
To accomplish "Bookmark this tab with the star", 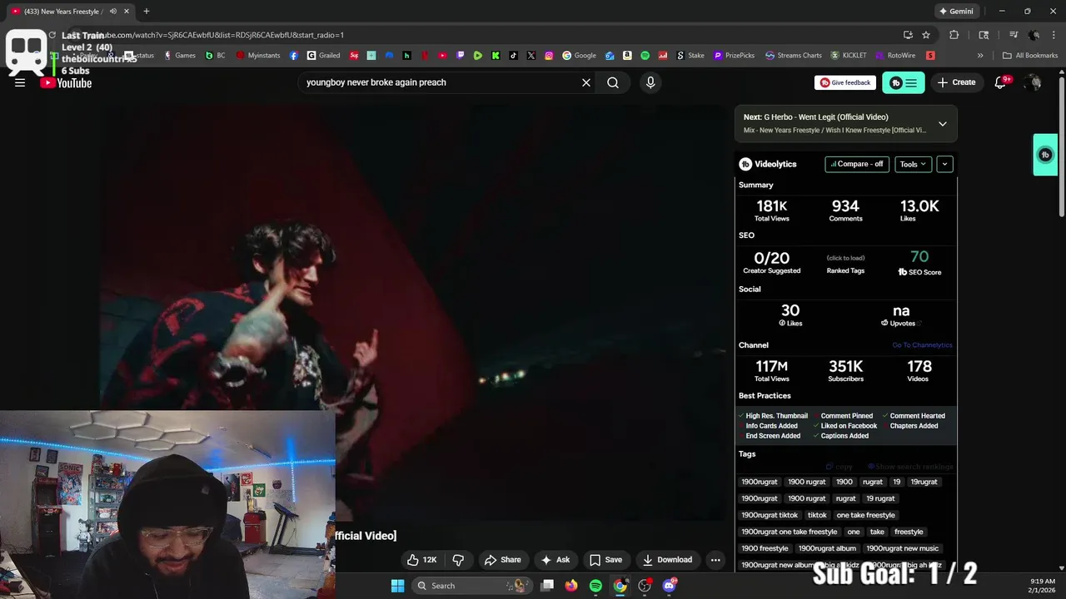I will [x=926, y=35].
